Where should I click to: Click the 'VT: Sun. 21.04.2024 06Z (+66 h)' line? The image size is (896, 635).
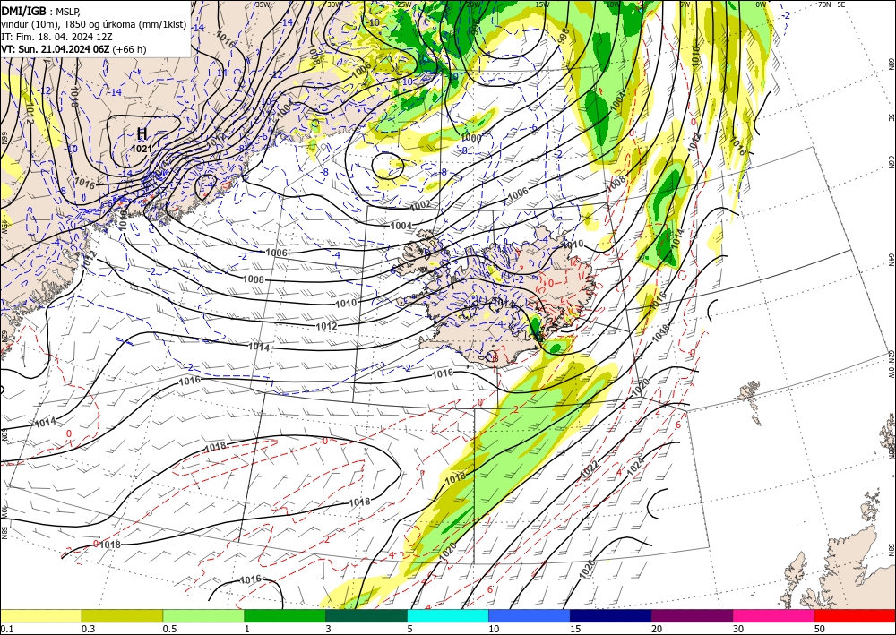click(73, 49)
